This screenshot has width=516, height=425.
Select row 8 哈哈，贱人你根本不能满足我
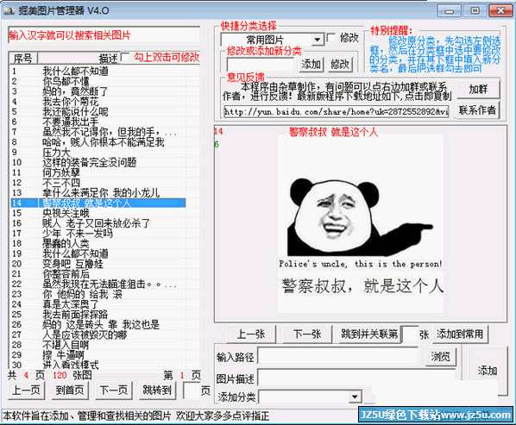pyautogui.click(x=98, y=141)
